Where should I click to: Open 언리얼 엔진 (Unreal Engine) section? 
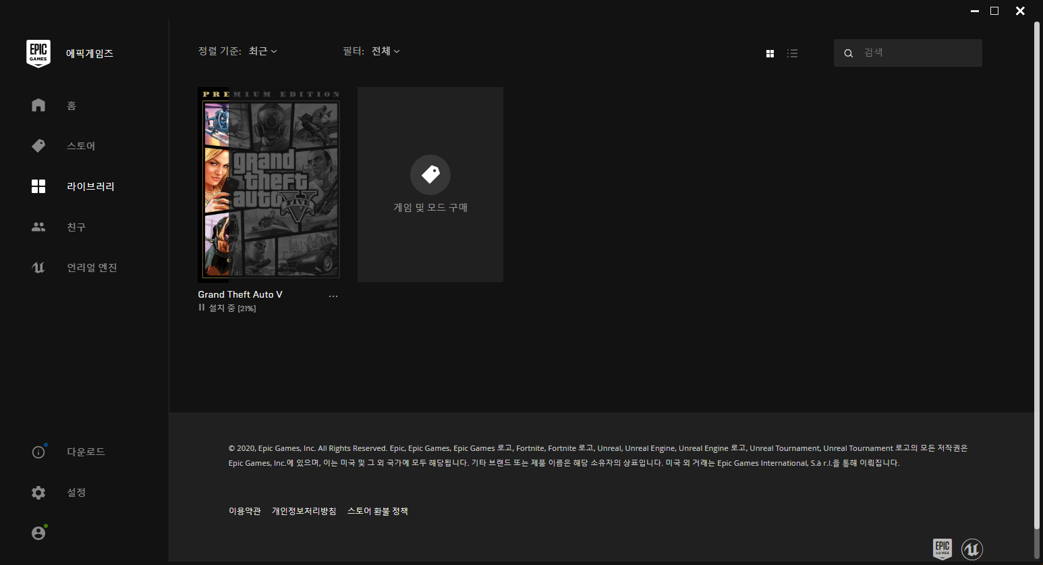(92, 267)
